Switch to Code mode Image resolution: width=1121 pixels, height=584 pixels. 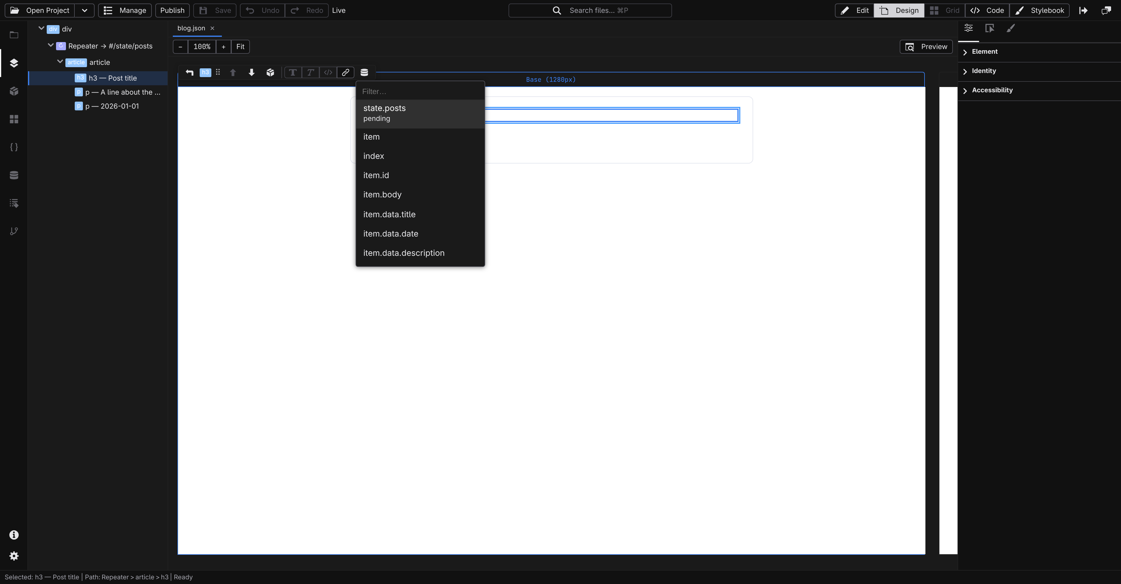click(987, 11)
